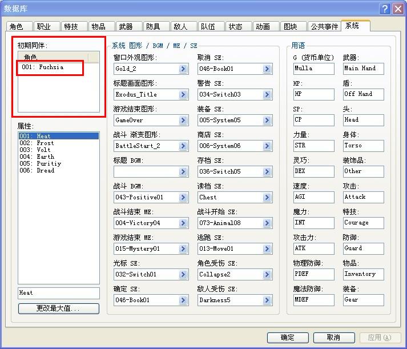This screenshot has height=349, width=407.
Task: Switch to the 职业 tab
Action: (x=47, y=26)
